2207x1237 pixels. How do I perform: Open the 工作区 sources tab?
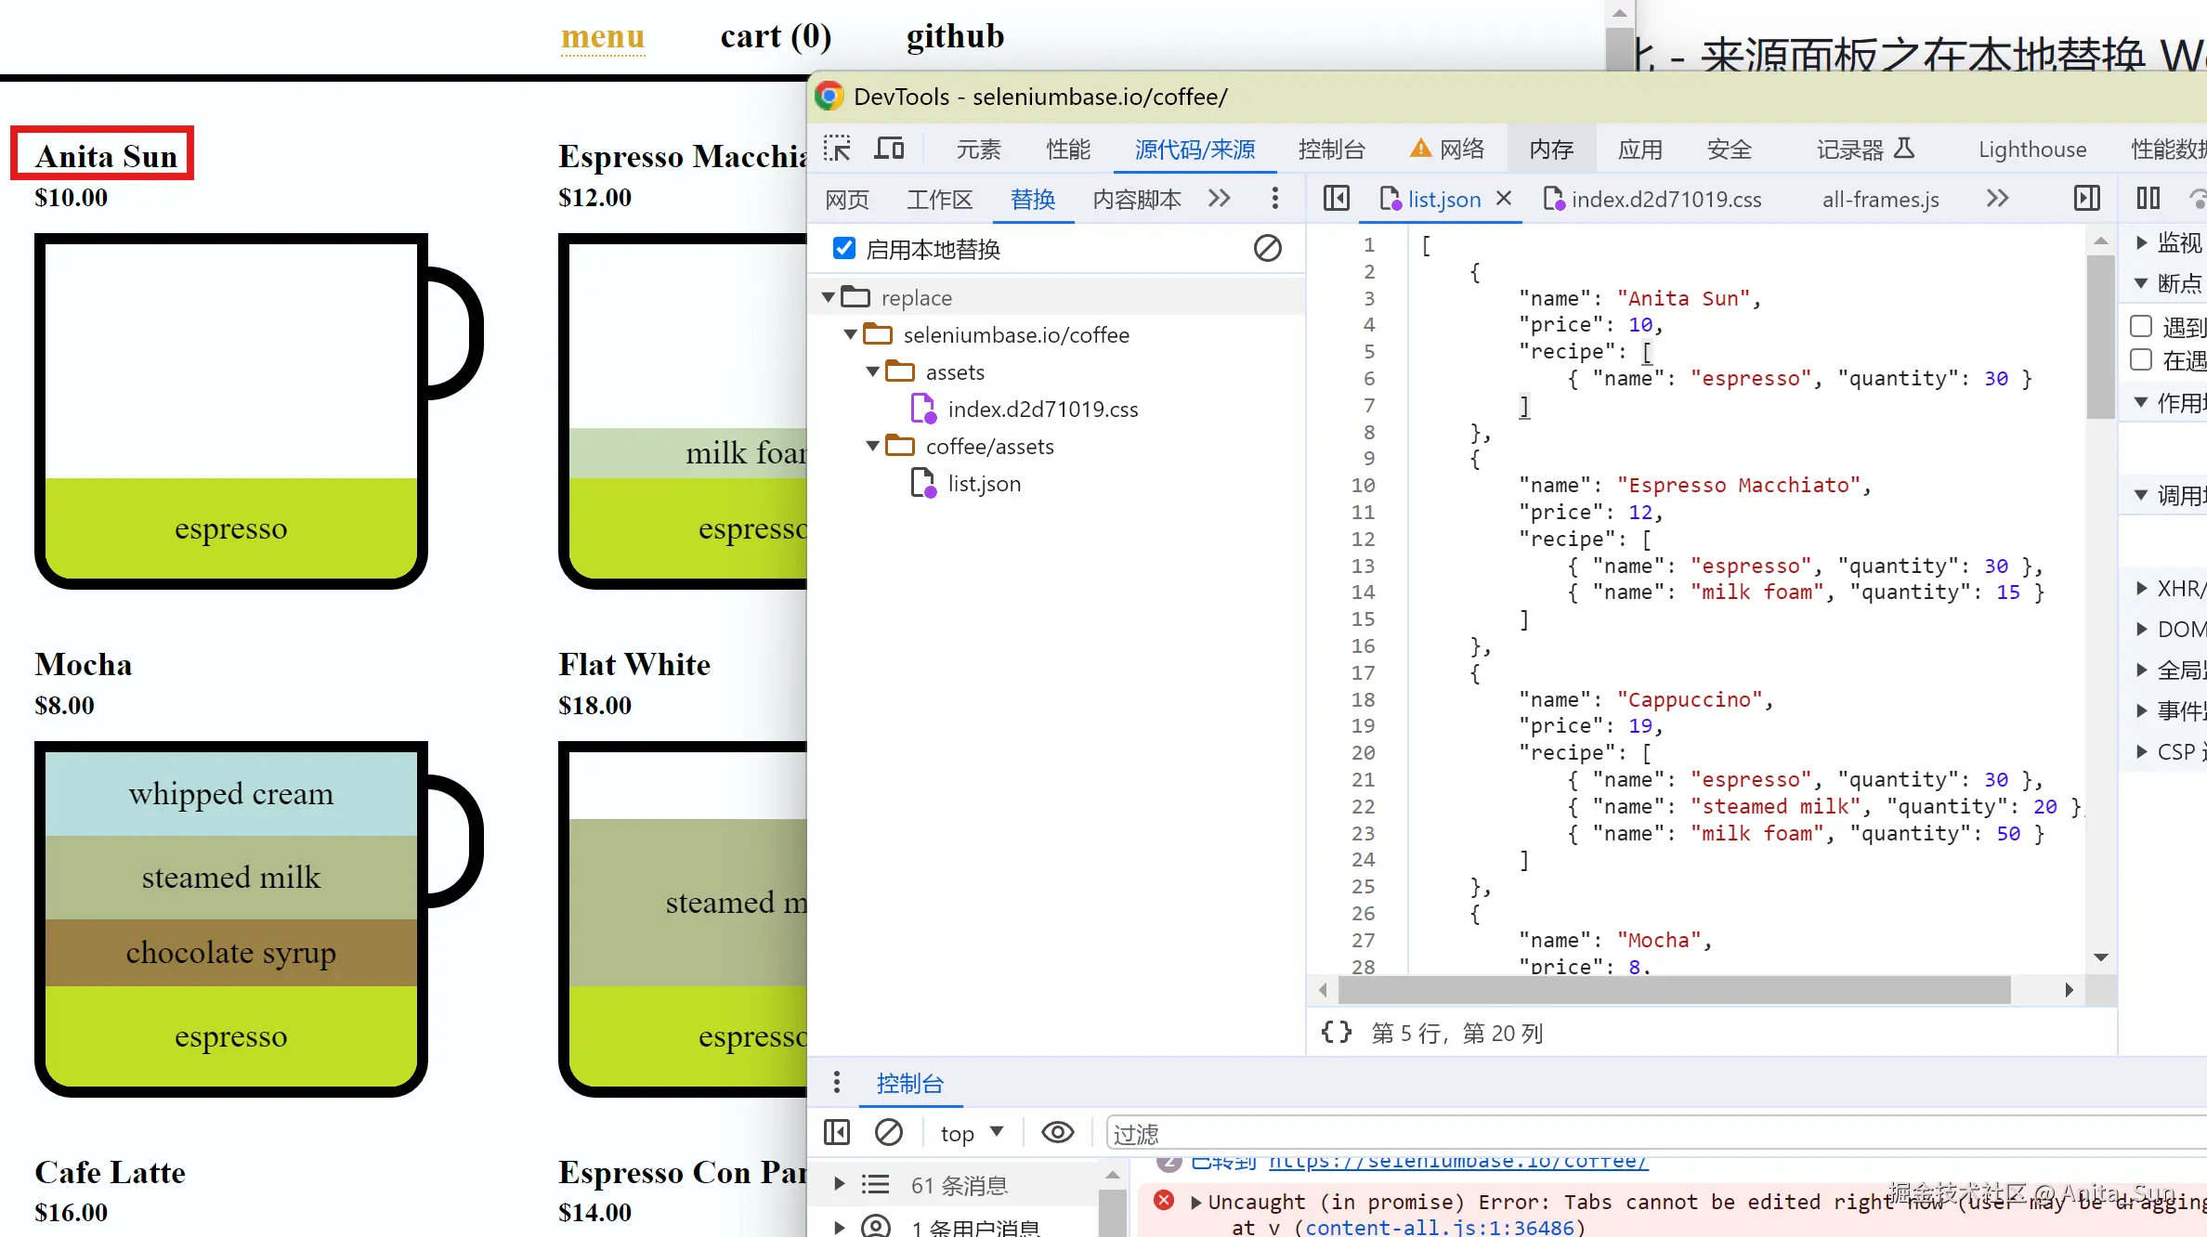[939, 199]
